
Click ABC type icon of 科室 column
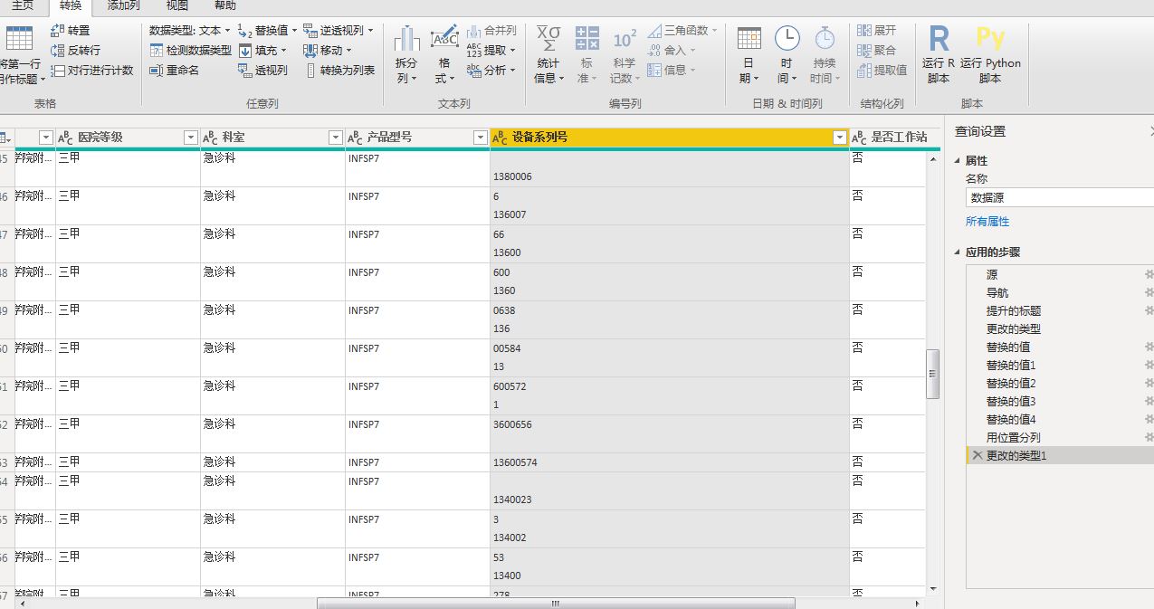pyautogui.click(x=210, y=138)
